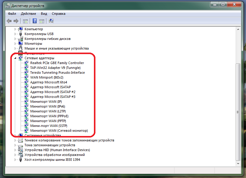
Task: Select Адаптер Microsoft ISATAP #3
Action: tap(53, 97)
